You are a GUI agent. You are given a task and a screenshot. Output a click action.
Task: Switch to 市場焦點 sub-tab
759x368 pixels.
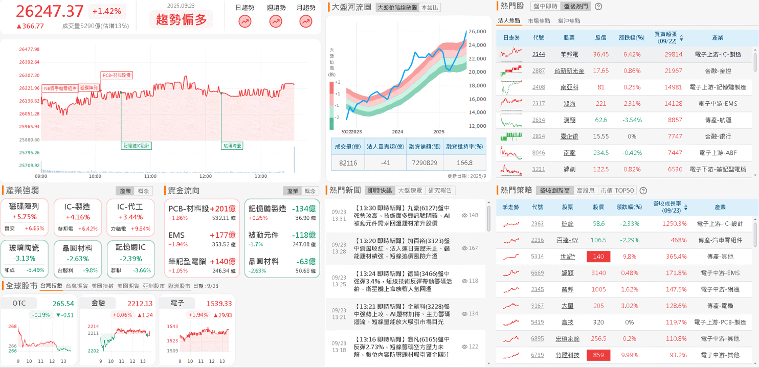539,21
